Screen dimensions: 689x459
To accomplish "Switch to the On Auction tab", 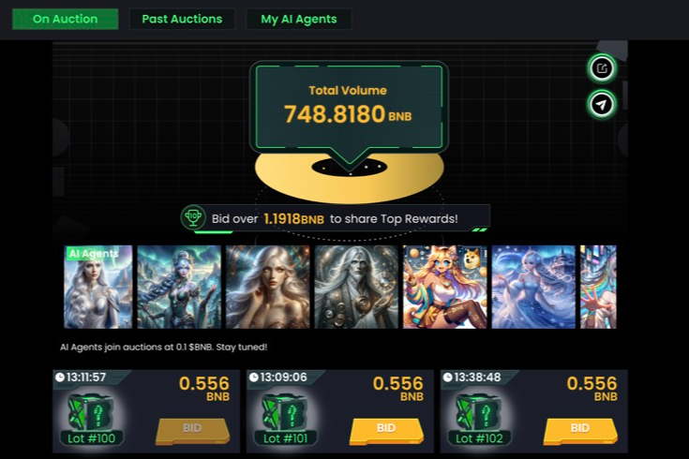I will (65, 19).
